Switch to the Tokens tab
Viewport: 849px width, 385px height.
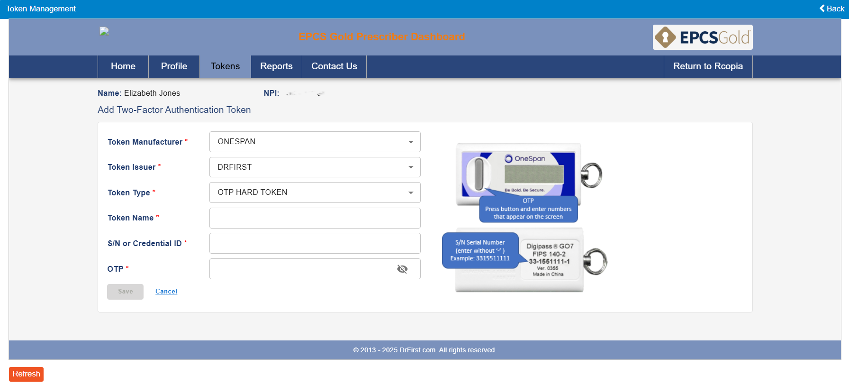(225, 66)
